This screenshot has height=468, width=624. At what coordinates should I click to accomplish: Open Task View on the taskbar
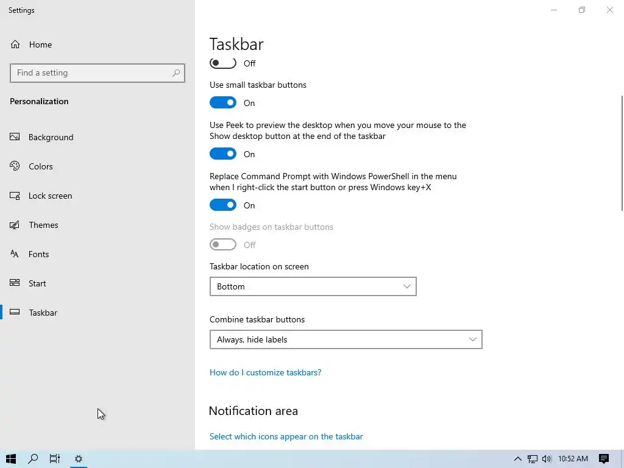coord(55,459)
